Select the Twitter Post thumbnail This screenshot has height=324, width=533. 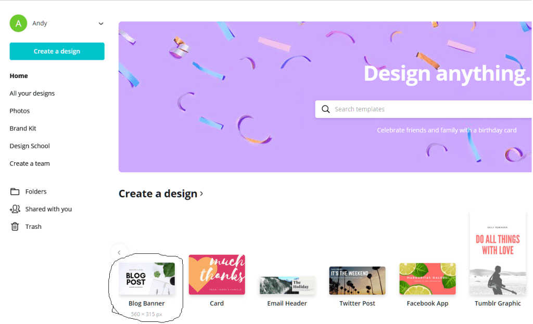click(x=357, y=280)
